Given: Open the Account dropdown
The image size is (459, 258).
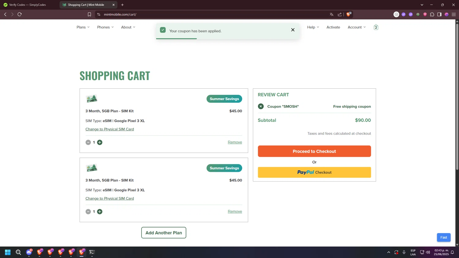Looking at the screenshot, I should click(x=356, y=27).
